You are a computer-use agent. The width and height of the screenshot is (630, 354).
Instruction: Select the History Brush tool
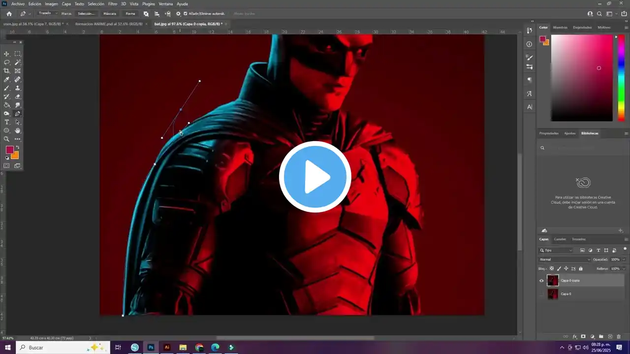coord(7,96)
